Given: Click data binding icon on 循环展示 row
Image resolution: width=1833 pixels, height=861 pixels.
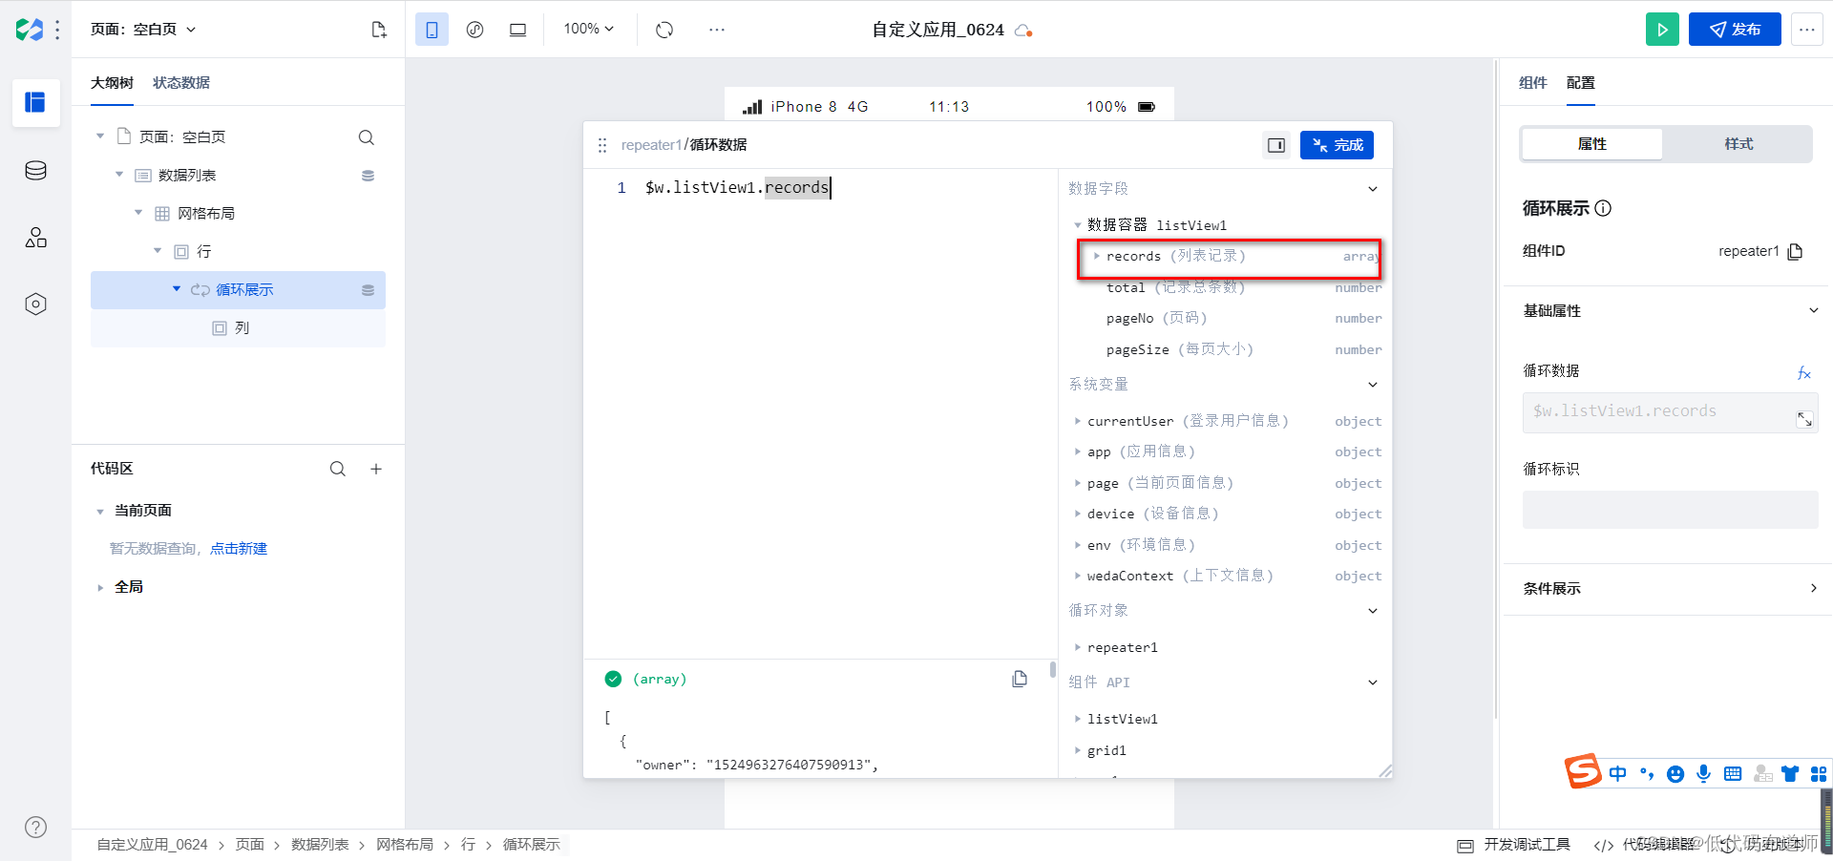Looking at the screenshot, I should point(368,290).
